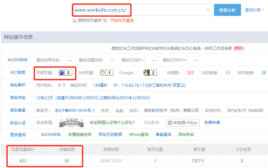Click the Baidu paw weight icon
Image resolution: width=268 pixels, height=168 pixels.
[x=62, y=73]
